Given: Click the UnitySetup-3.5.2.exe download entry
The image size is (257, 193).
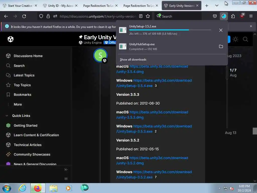Looking at the screenshot, I should [x=166, y=30].
